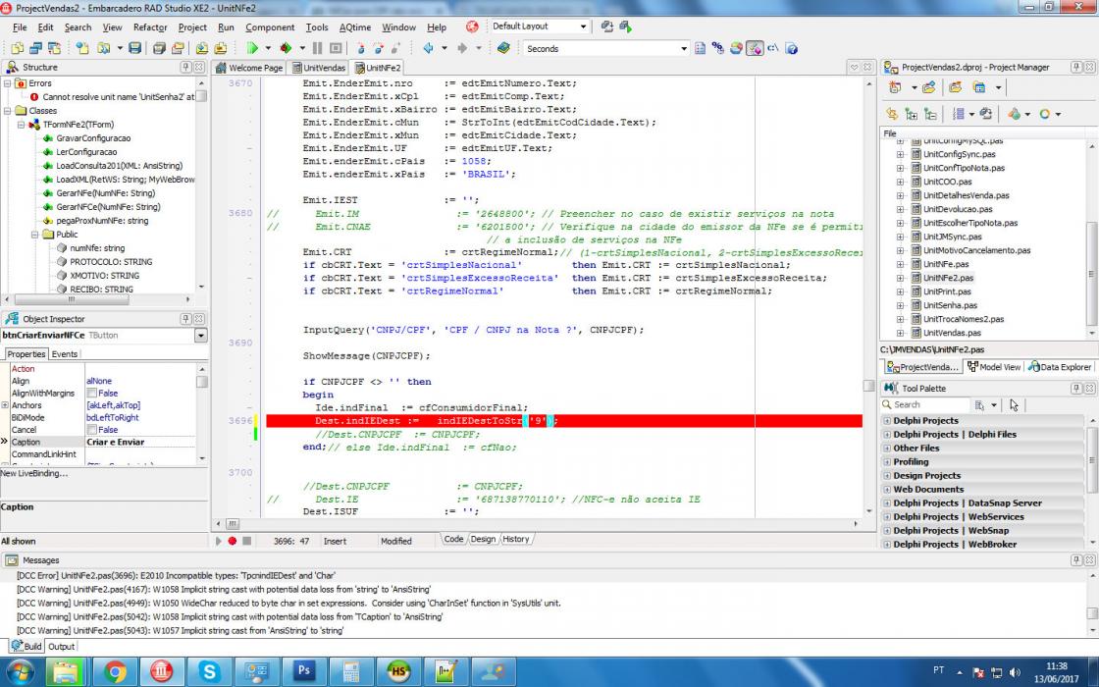1099x687 pixels.
Task: Click the Save All disk icon
Action: 160,48
